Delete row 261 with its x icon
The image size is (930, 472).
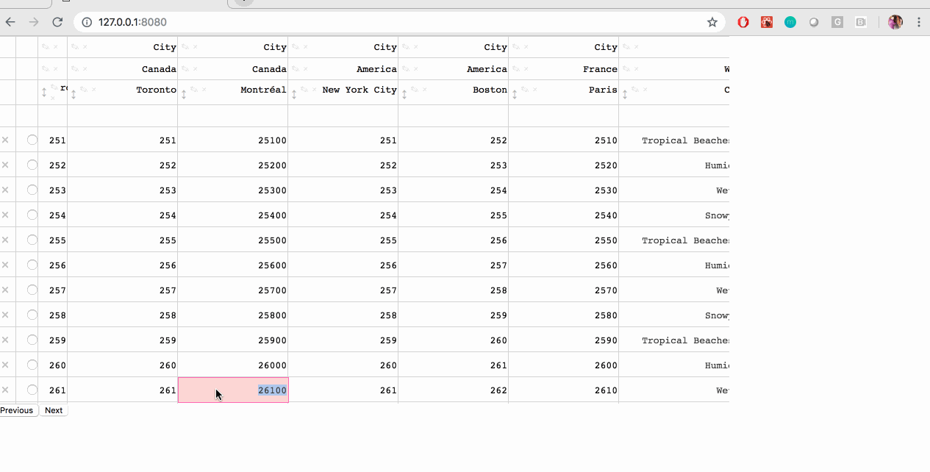coord(5,390)
